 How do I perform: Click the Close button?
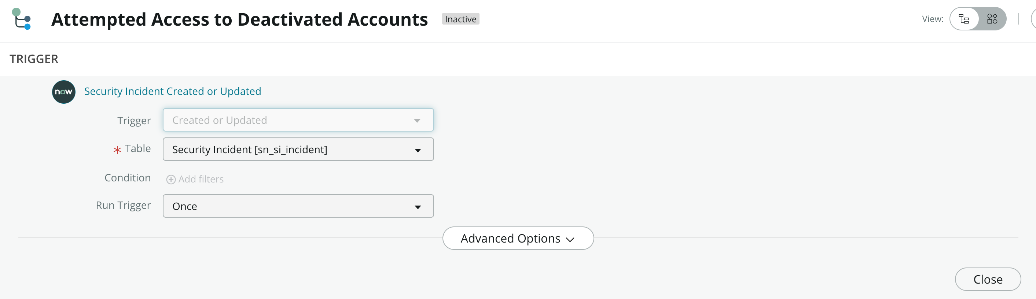tap(988, 279)
